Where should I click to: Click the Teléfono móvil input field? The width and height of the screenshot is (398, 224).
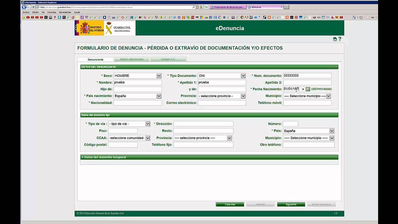[x=307, y=103]
